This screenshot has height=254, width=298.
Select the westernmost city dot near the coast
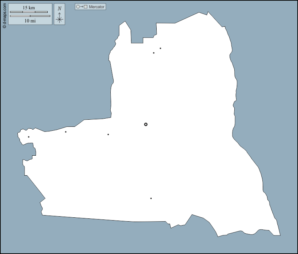coord(28,137)
